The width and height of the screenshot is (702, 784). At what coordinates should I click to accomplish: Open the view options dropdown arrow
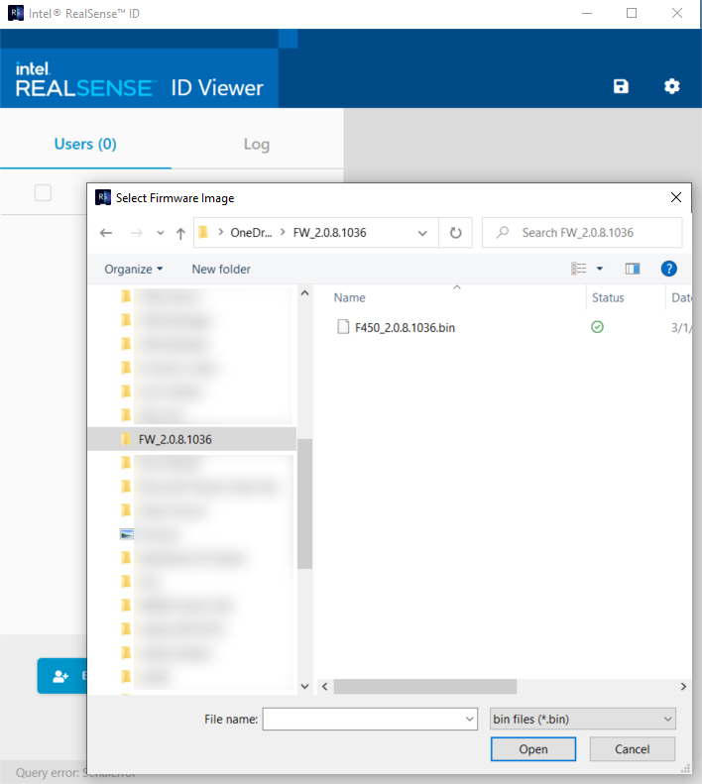click(x=600, y=269)
